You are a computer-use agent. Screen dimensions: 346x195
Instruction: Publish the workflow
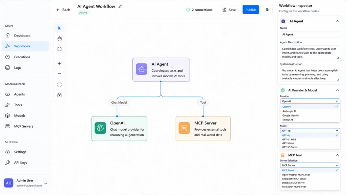pyautogui.click(x=251, y=10)
